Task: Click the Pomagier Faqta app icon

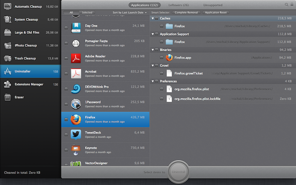Action: (76, 43)
